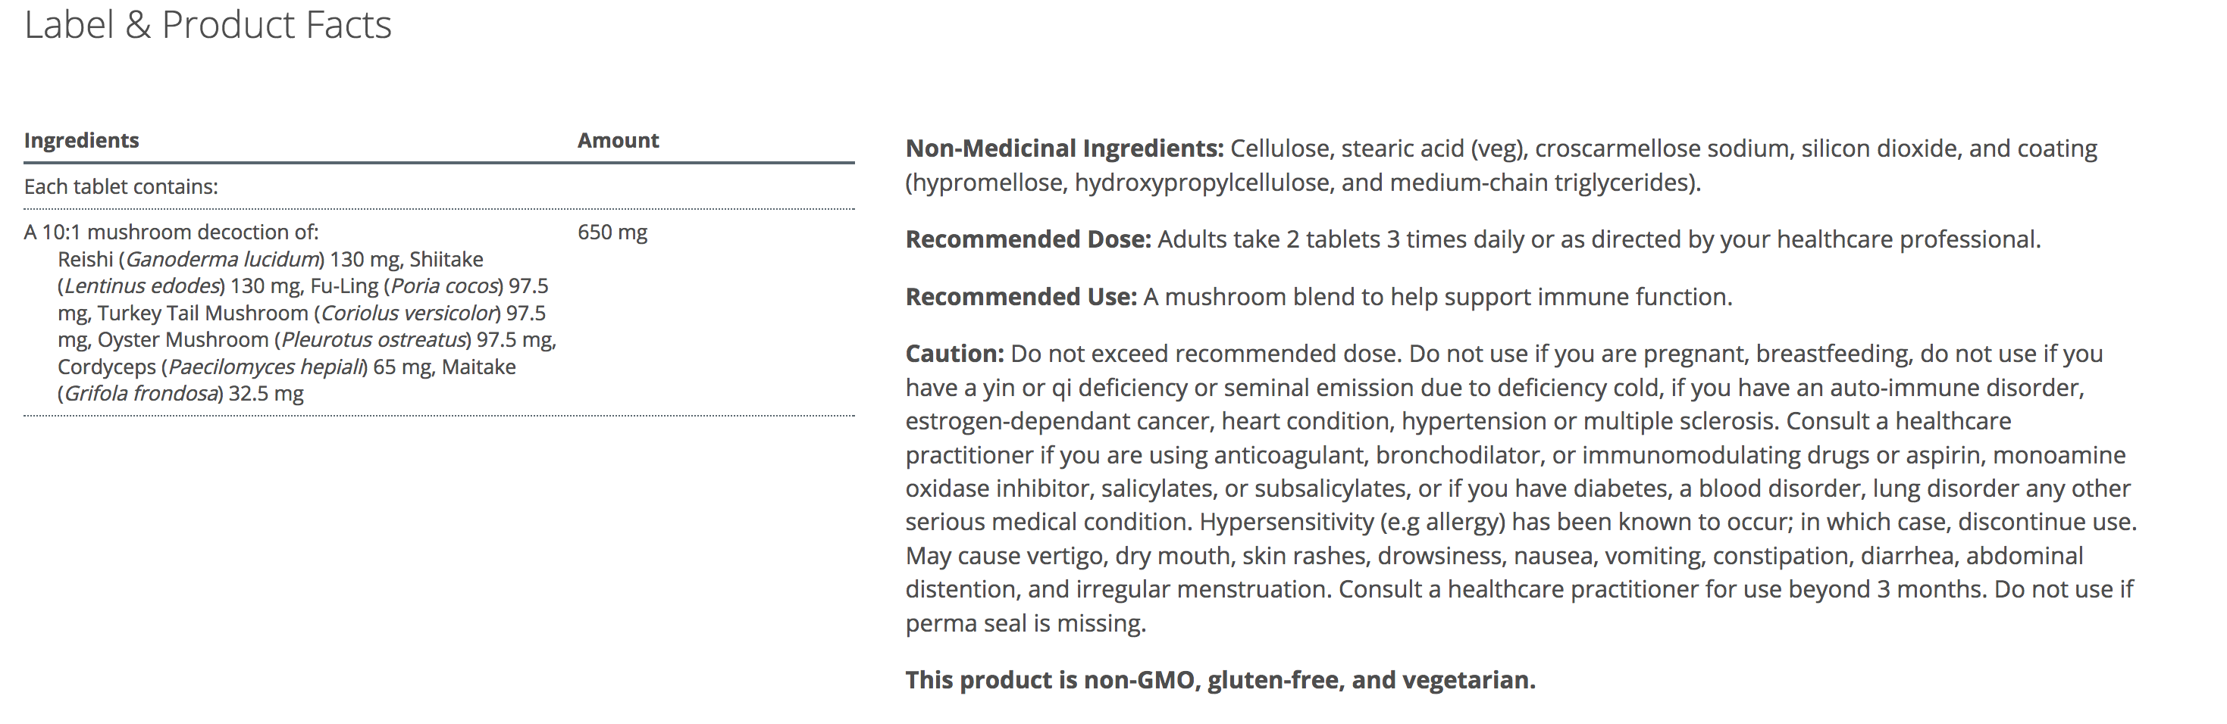Click the 'Turkey Tail Mushroom' ingredient text

(x=202, y=313)
